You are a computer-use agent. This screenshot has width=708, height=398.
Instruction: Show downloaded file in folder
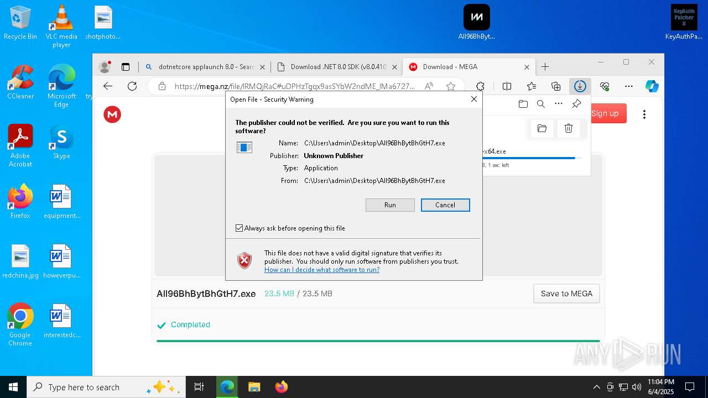pos(542,128)
